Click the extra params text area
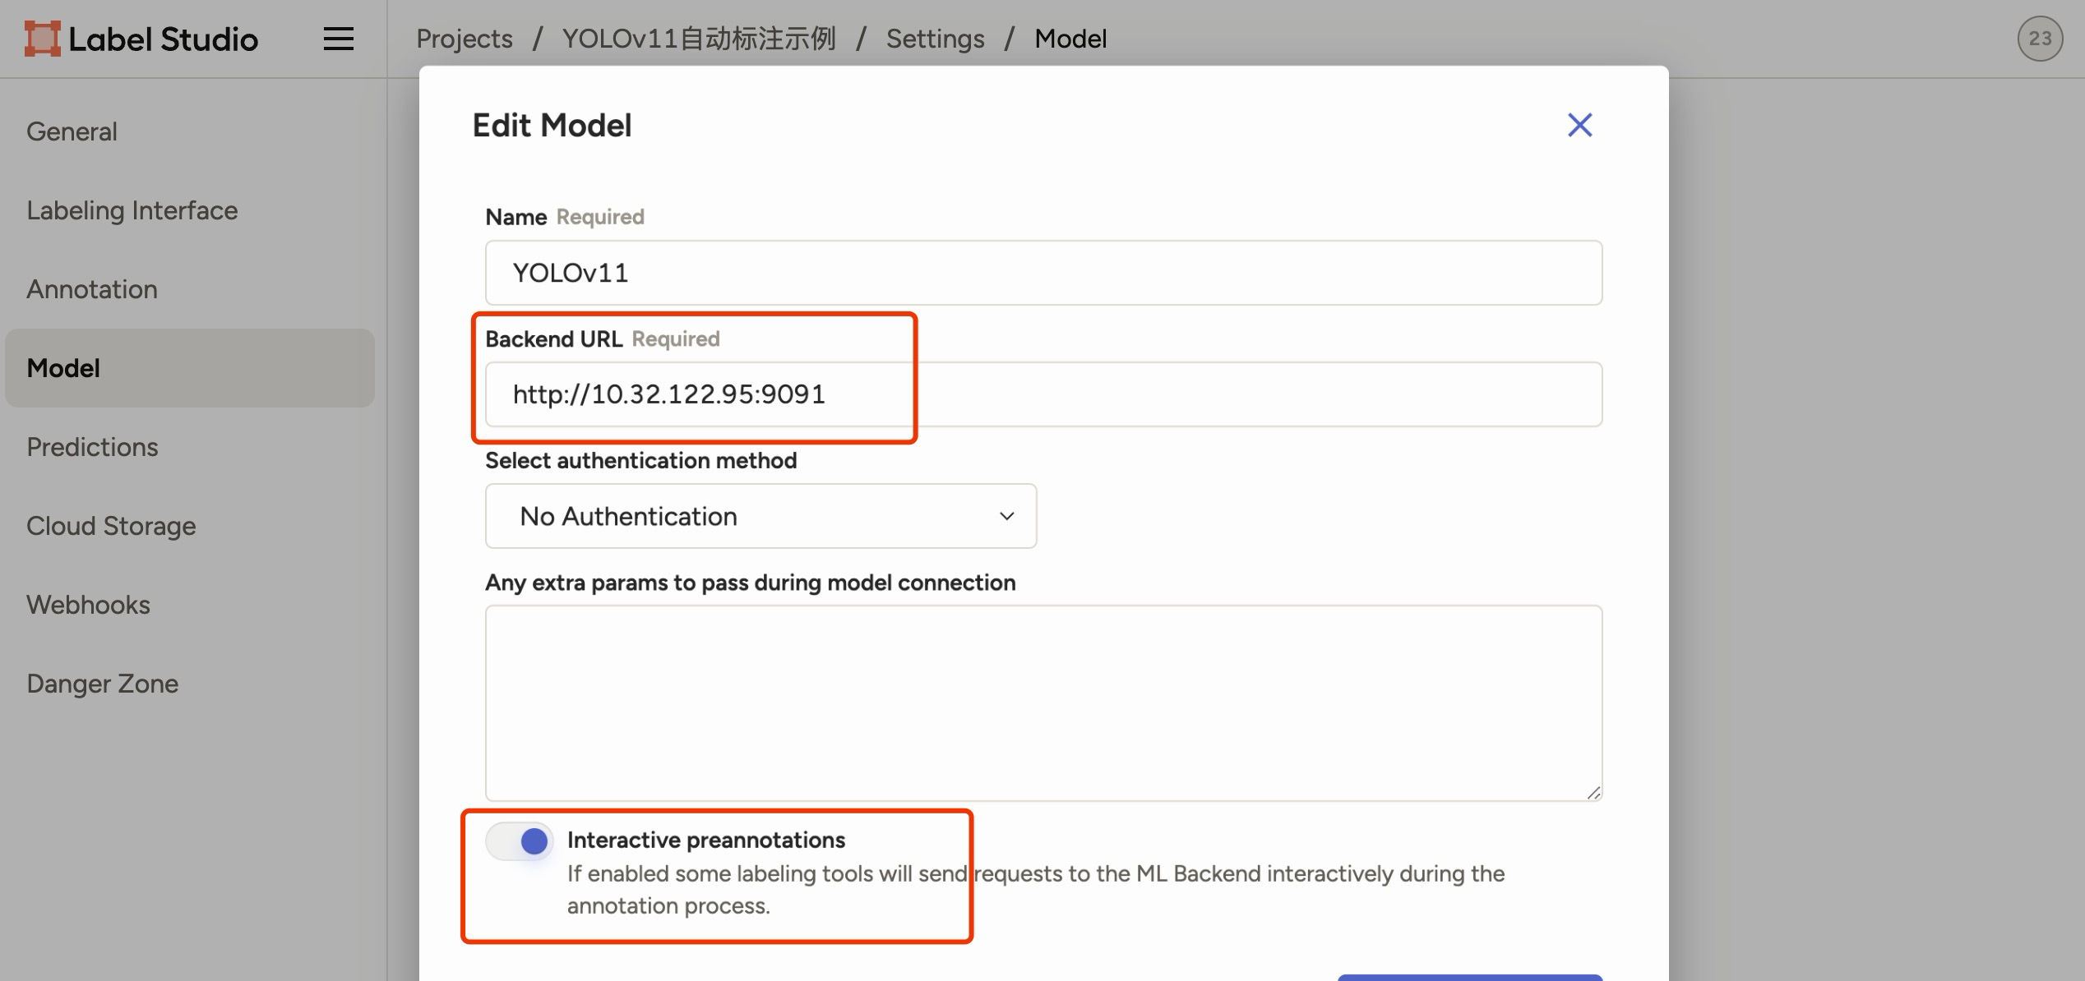 [x=1042, y=702]
